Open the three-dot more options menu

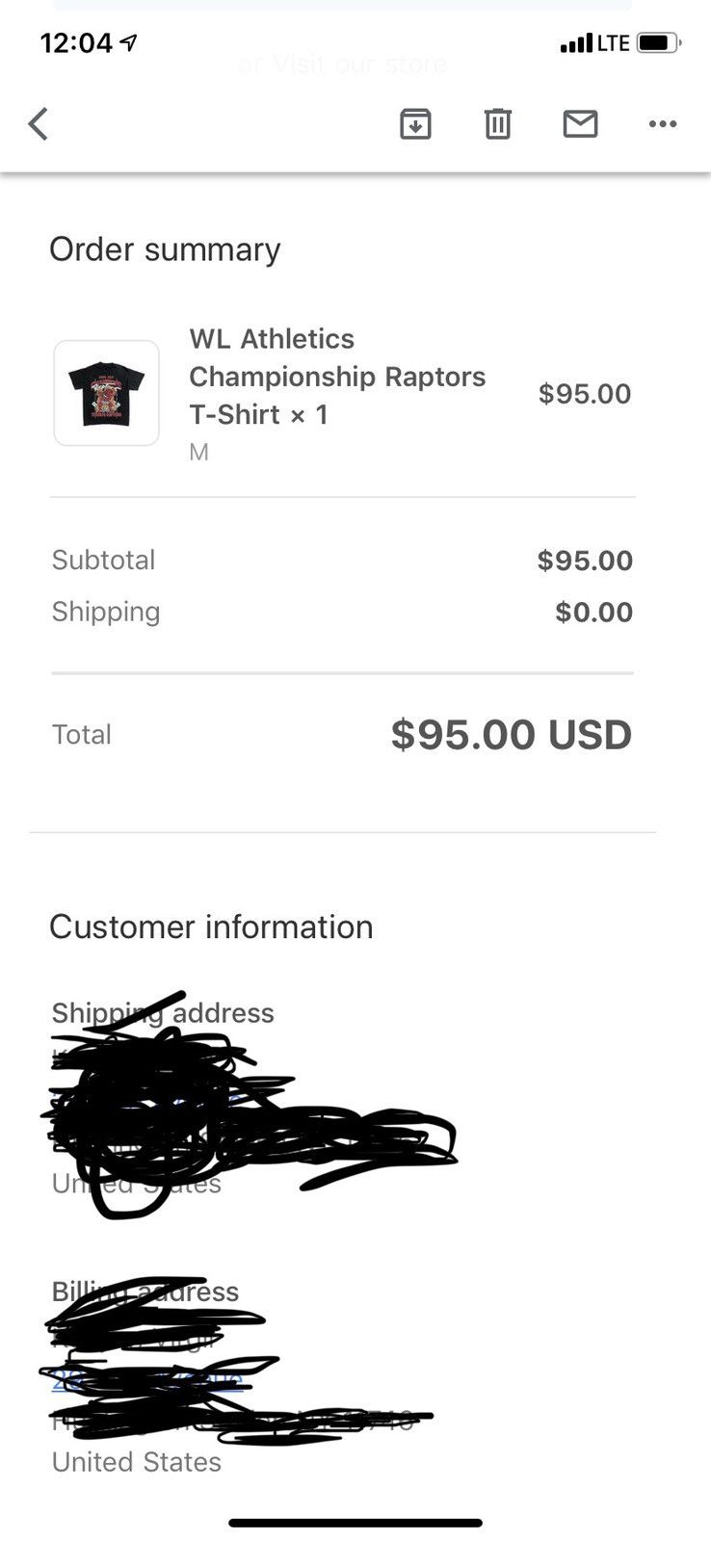pyautogui.click(x=663, y=124)
